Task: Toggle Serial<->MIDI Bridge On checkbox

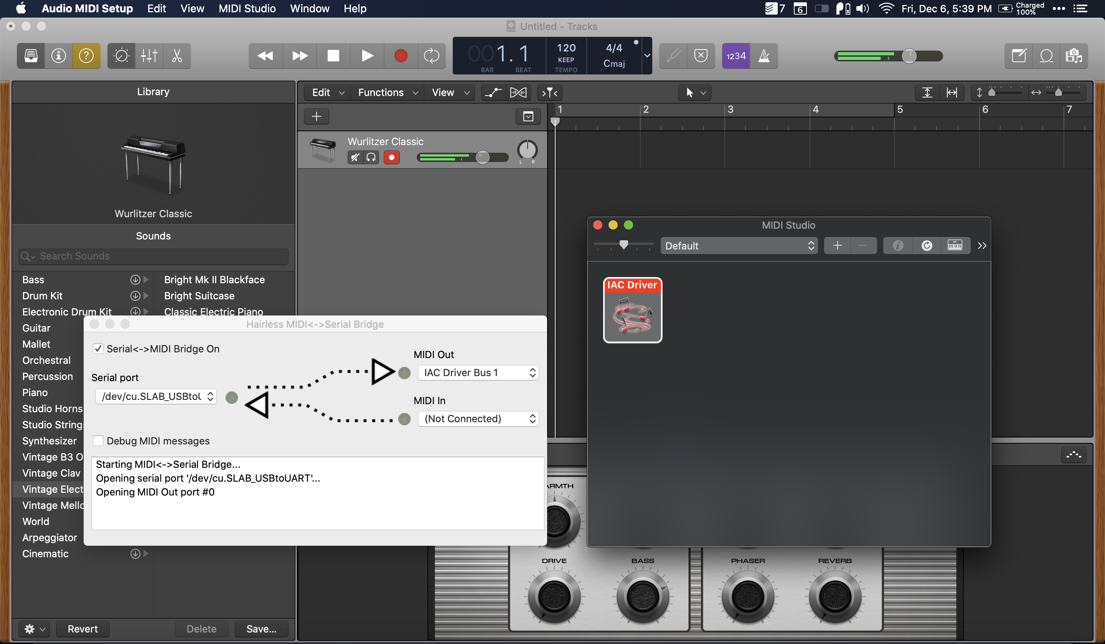Action: coord(98,349)
